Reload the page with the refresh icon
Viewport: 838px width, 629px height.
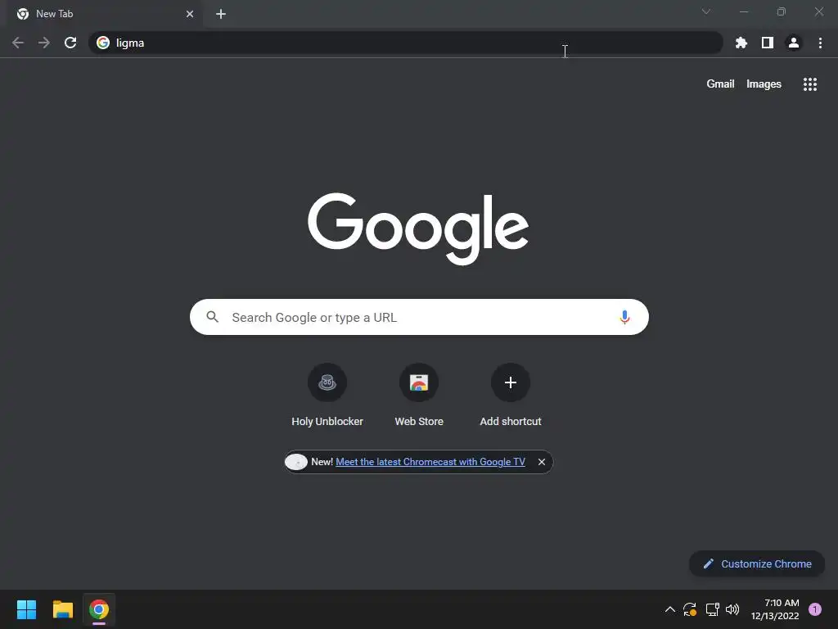[x=70, y=43]
